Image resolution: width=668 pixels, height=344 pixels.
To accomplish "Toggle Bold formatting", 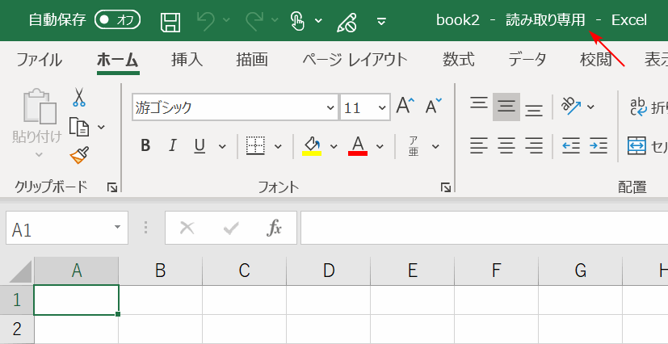I will (145, 146).
